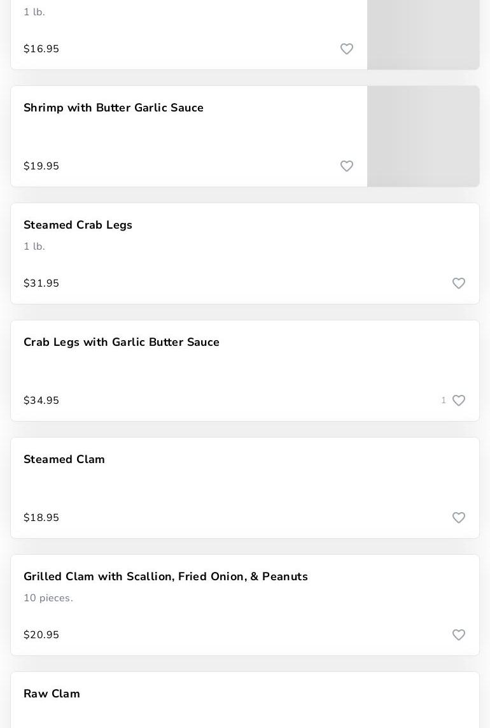Like Shrimp with Butter Garlic Sauce
490x728 pixels.
click(x=347, y=166)
